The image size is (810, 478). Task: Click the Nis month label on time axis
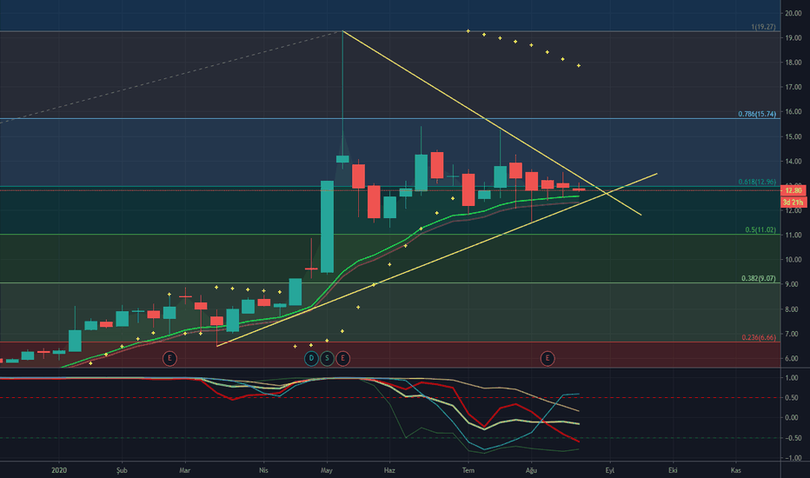coord(263,470)
